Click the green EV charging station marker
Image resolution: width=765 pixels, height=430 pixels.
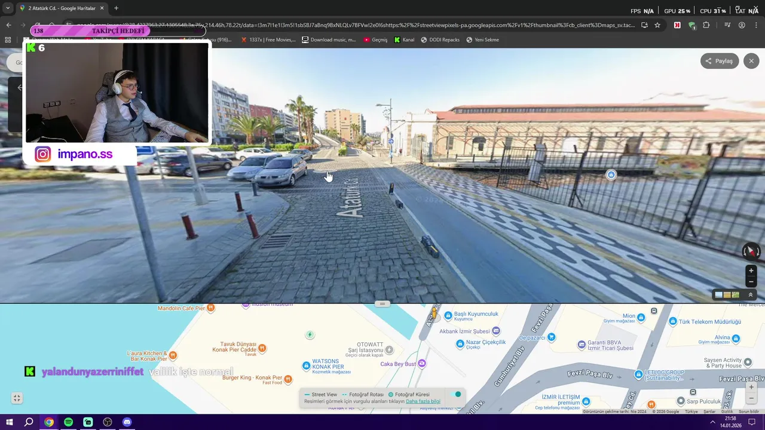click(310, 335)
